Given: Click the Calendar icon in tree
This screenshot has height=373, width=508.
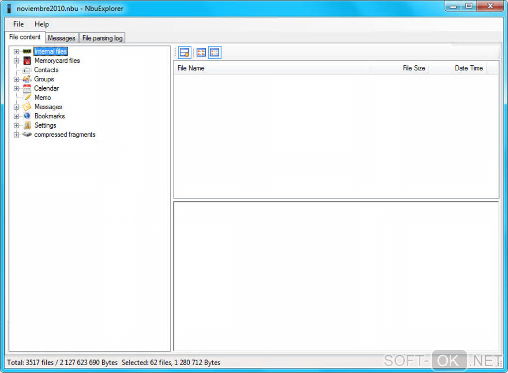Looking at the screenshot, I should pyautogui.click(x=27, y=88).
